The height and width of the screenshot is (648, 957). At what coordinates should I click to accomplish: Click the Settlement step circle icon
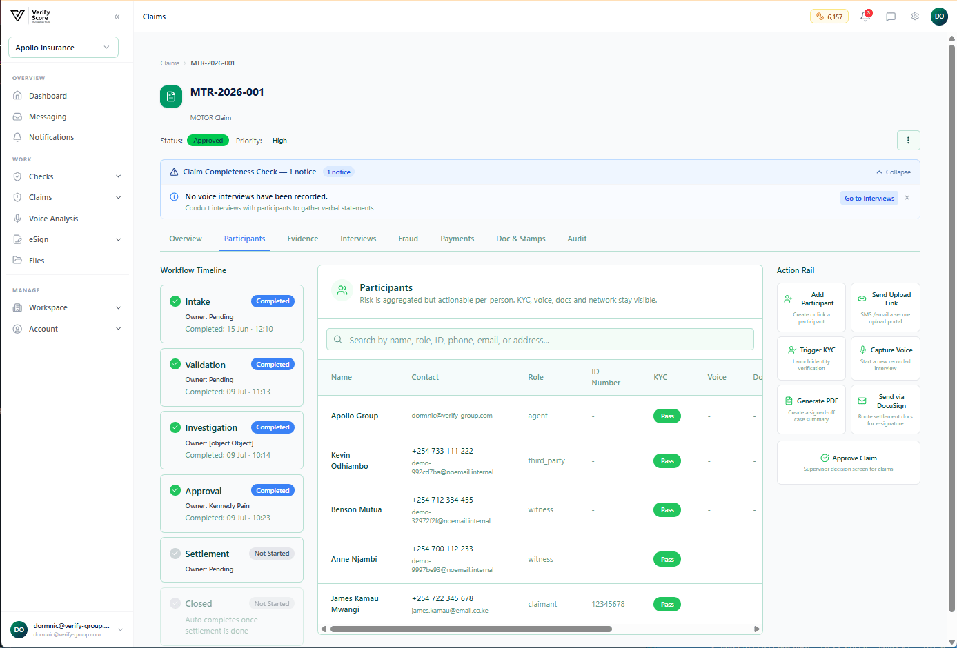[175, 554]
